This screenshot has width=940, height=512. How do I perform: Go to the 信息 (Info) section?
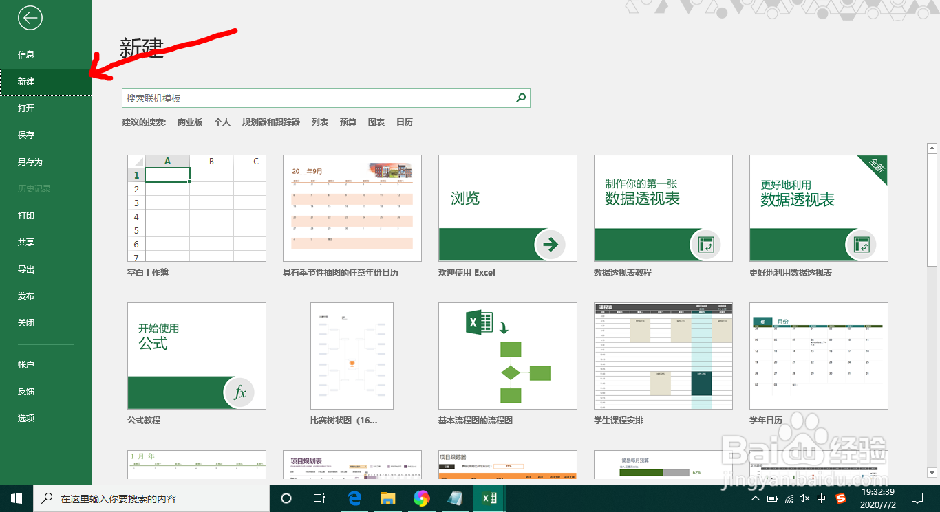pos(26,54)
